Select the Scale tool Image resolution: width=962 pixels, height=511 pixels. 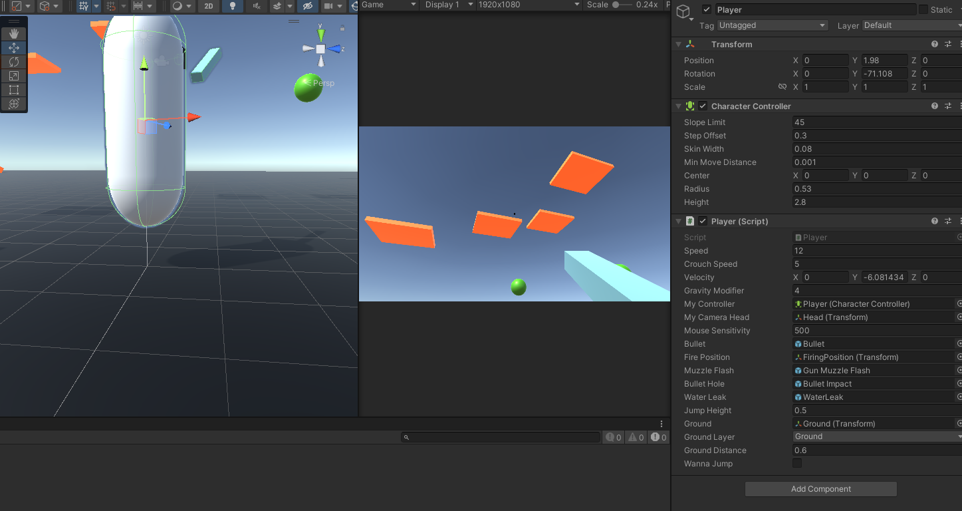point(13,76)
